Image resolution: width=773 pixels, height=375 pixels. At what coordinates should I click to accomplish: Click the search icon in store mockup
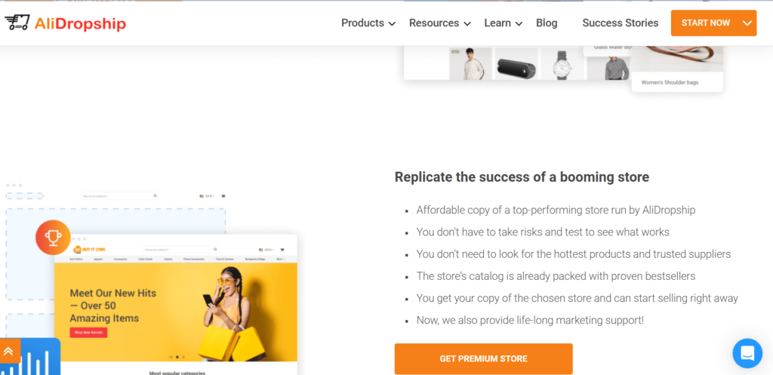(x=215, y=249)
